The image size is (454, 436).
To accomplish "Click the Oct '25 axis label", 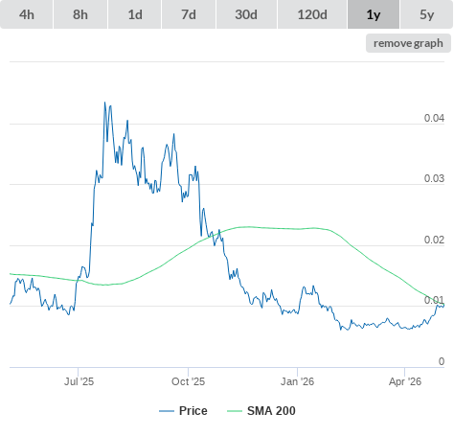I will point(188,381).
